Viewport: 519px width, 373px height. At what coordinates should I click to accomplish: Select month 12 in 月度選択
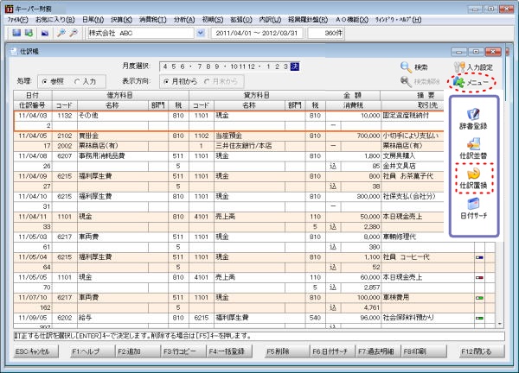click(251, 66)
